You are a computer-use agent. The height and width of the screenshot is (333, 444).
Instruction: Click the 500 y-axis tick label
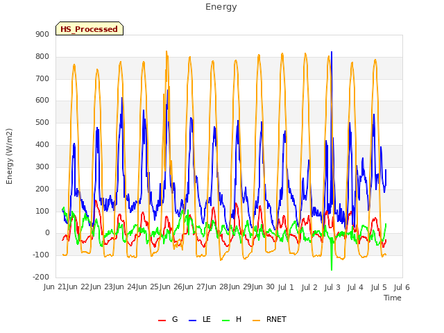tap(42, 123)
